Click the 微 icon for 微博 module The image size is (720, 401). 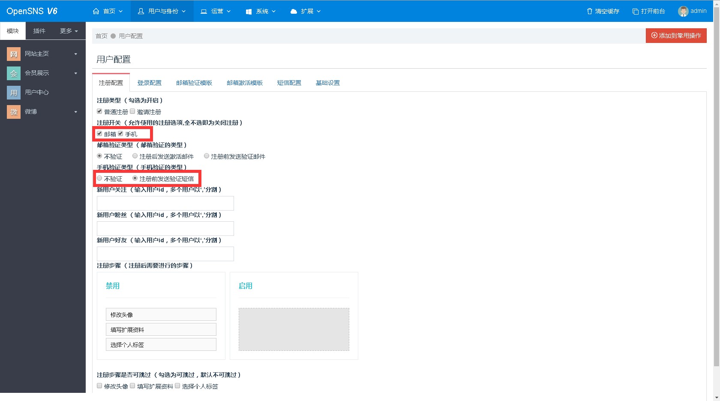pyautogui.click(x=14, y=112)
